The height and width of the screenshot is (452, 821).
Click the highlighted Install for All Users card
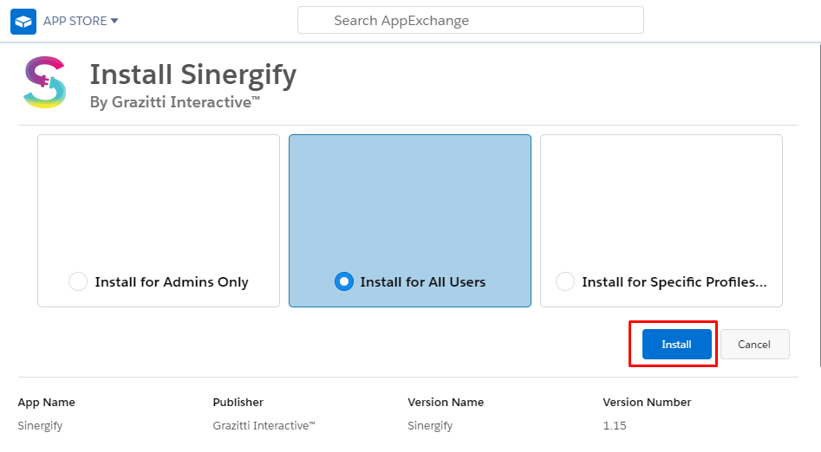pos(410,221)
